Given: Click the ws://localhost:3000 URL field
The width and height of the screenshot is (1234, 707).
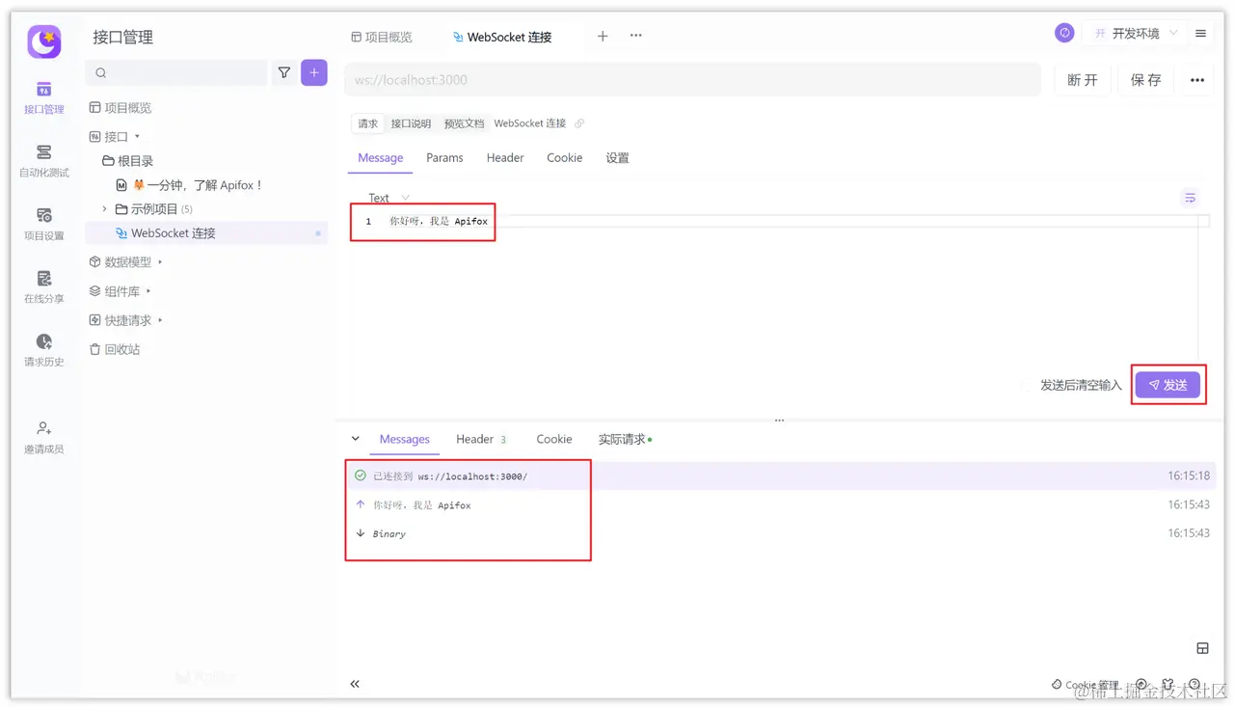Looking at the screenshot, I should [692, 80].
